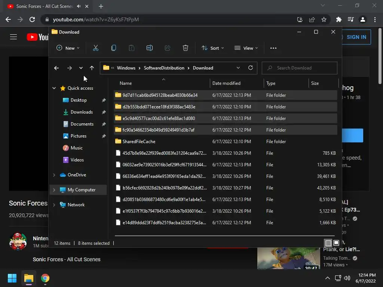Open Documents in Quick access
Viewport: 383px width, 287px height.
82,124
